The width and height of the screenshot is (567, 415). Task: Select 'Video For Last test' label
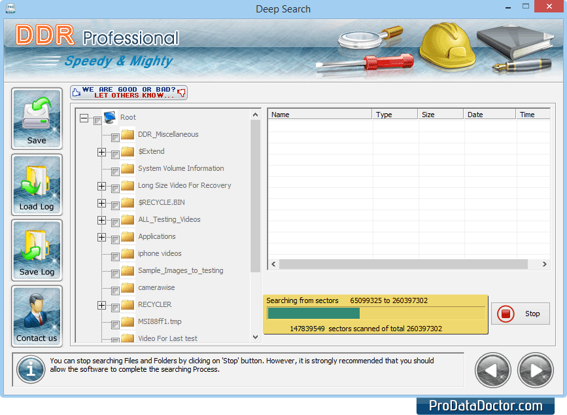pyautogui.click(x=168, y=338)
